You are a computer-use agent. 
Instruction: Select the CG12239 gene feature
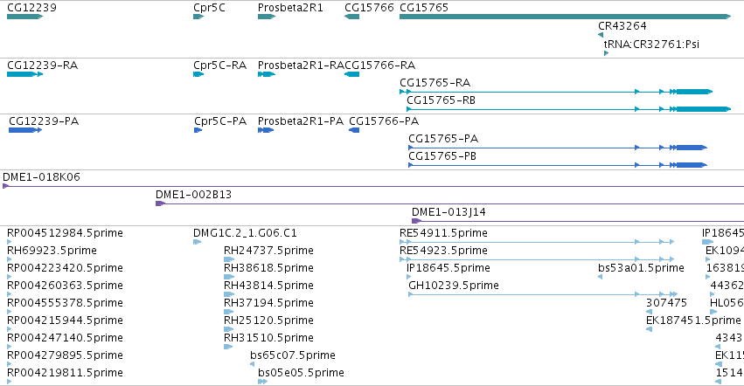coord(24,17)
